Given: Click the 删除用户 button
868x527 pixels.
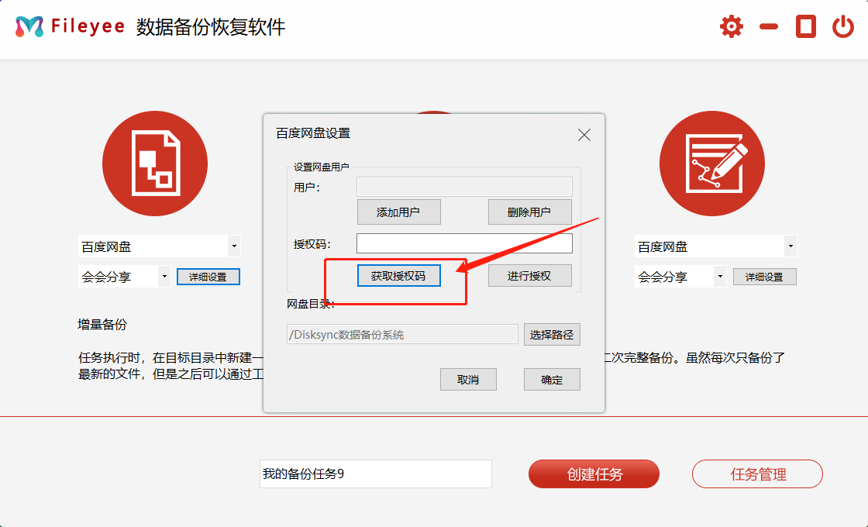Looking at the screenshot, I should click(x=530, y=212).
